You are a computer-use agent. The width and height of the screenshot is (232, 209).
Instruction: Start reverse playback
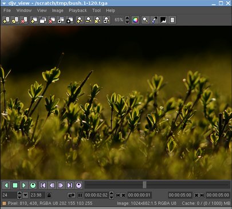point(6,186)
